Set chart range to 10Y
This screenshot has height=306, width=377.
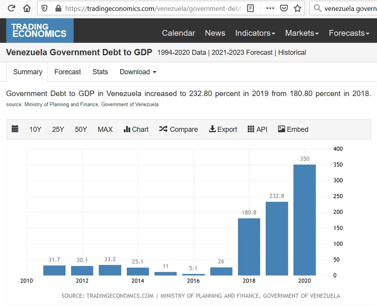tap(35, 129)
